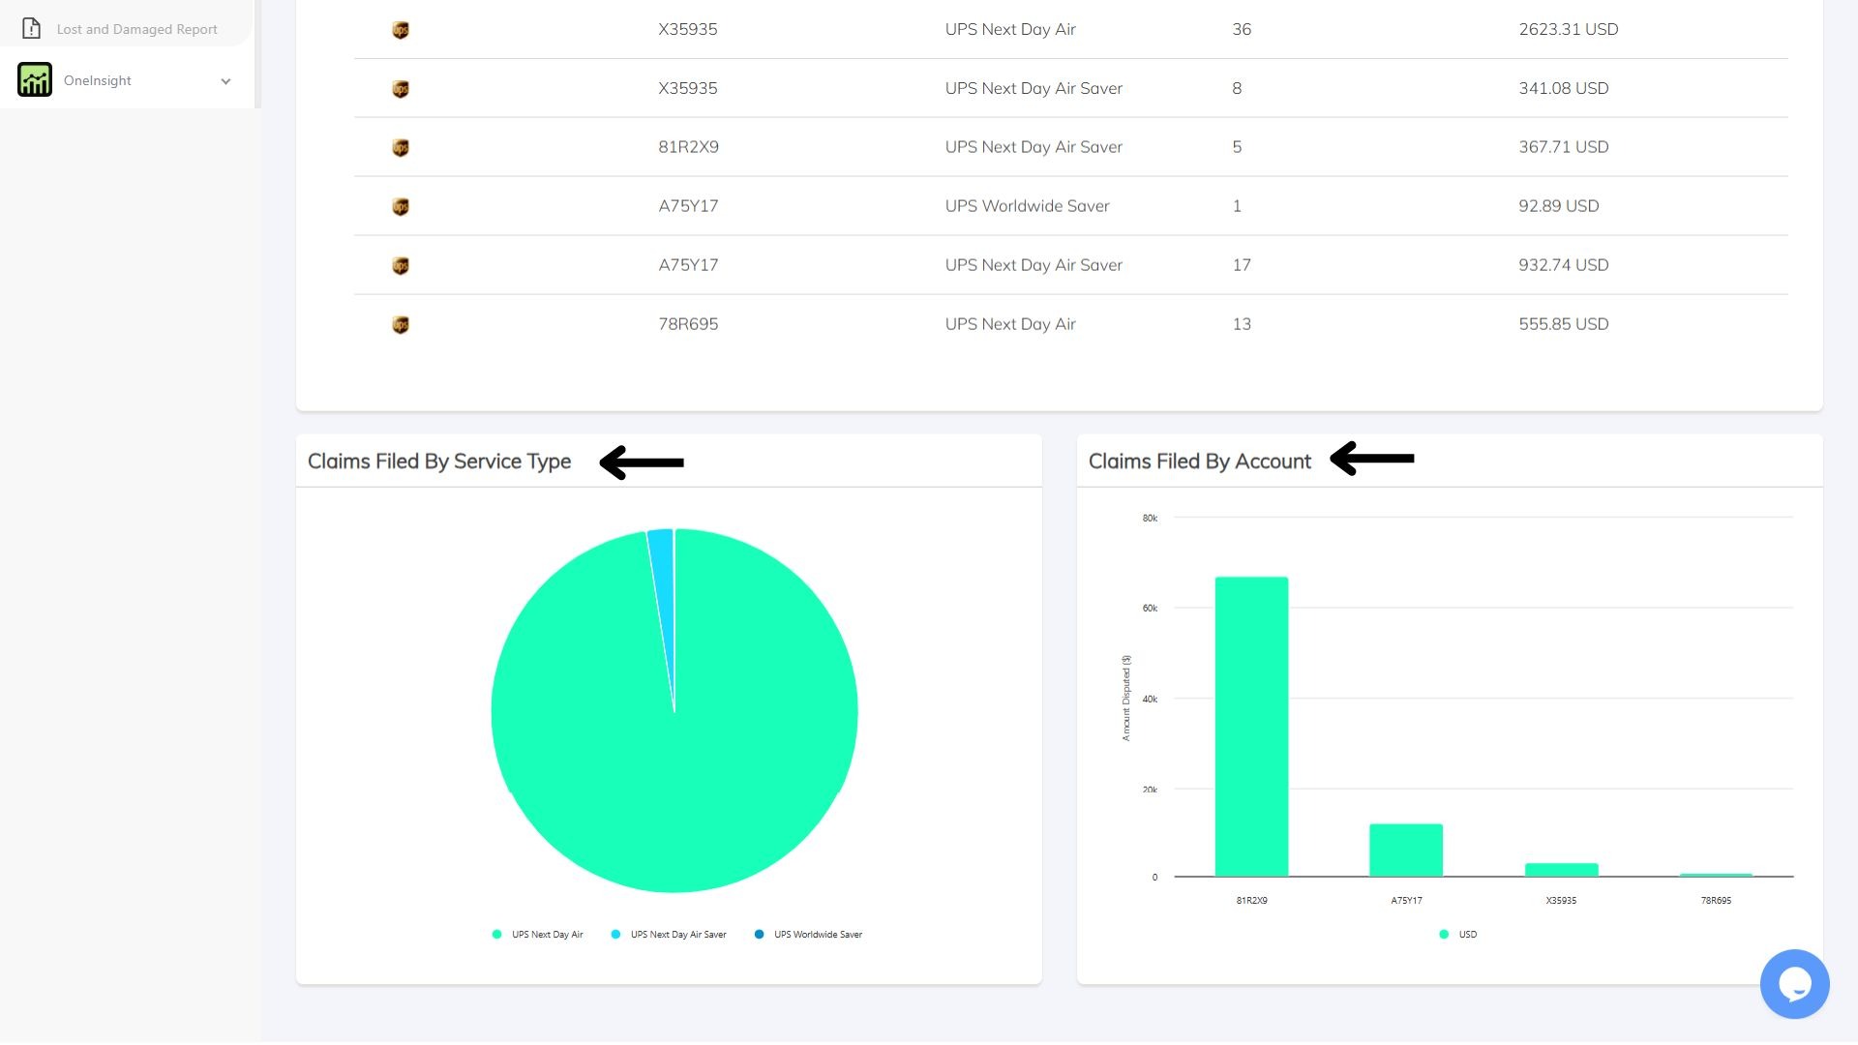Click the Lost and Damaged Report document icon
This screenshot has height=1045, width=1858.
pos(31,28)
